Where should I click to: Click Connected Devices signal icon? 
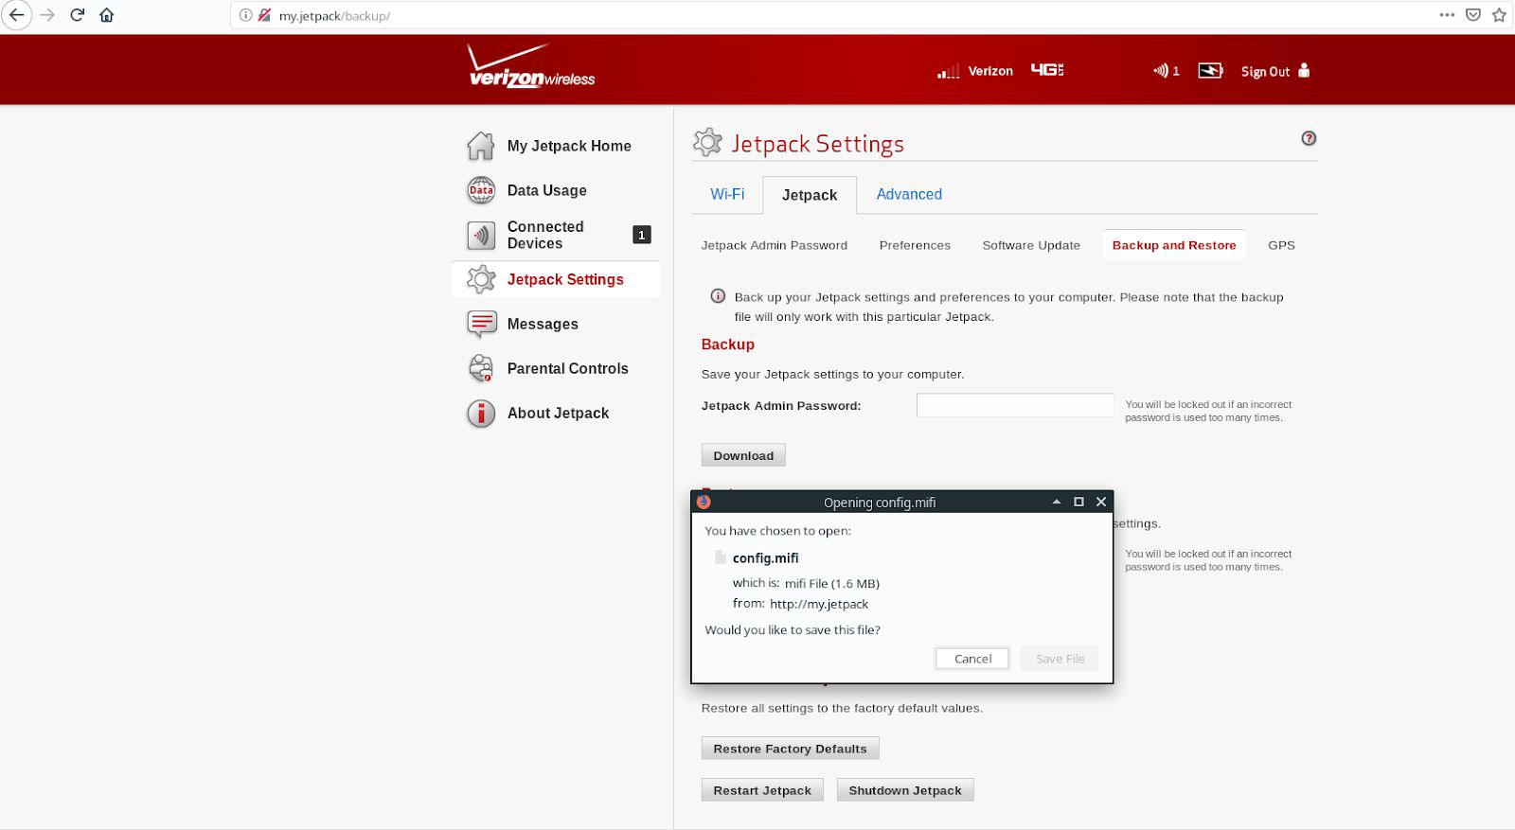point(481,235)
